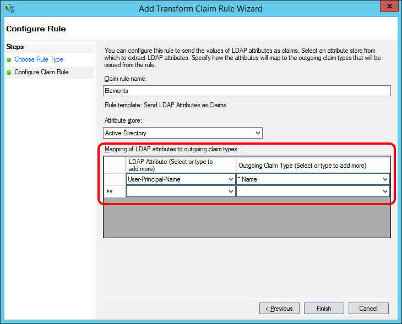
Task: Expand the Name outgoing claim type dropdown
Action: pyautogui.click(x=385, y=179)
